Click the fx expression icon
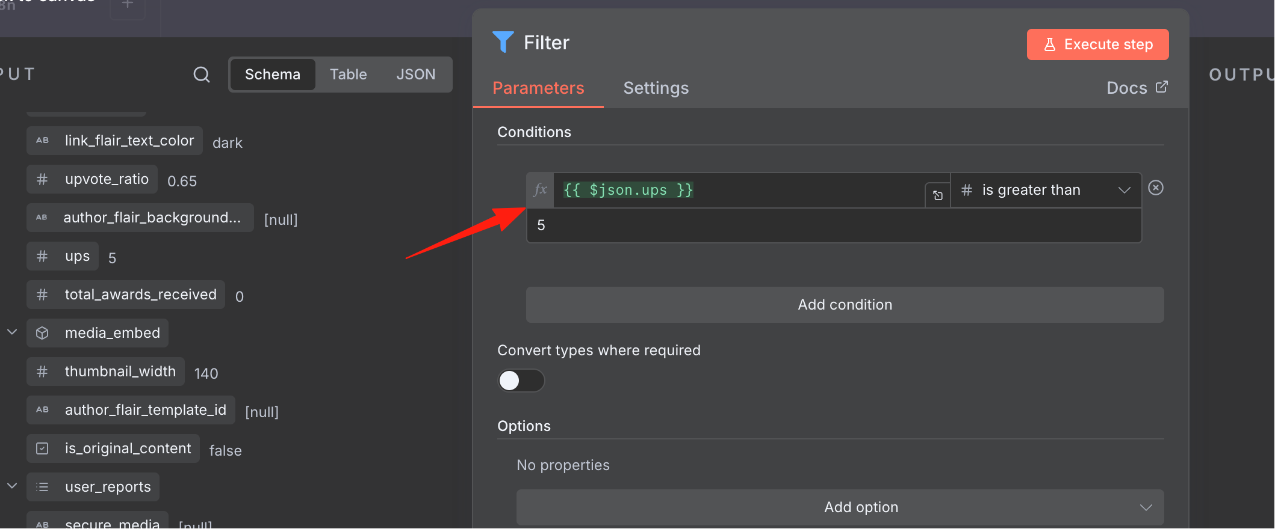This screenshot has height=529, width=1275. click(x=541, y=190)
